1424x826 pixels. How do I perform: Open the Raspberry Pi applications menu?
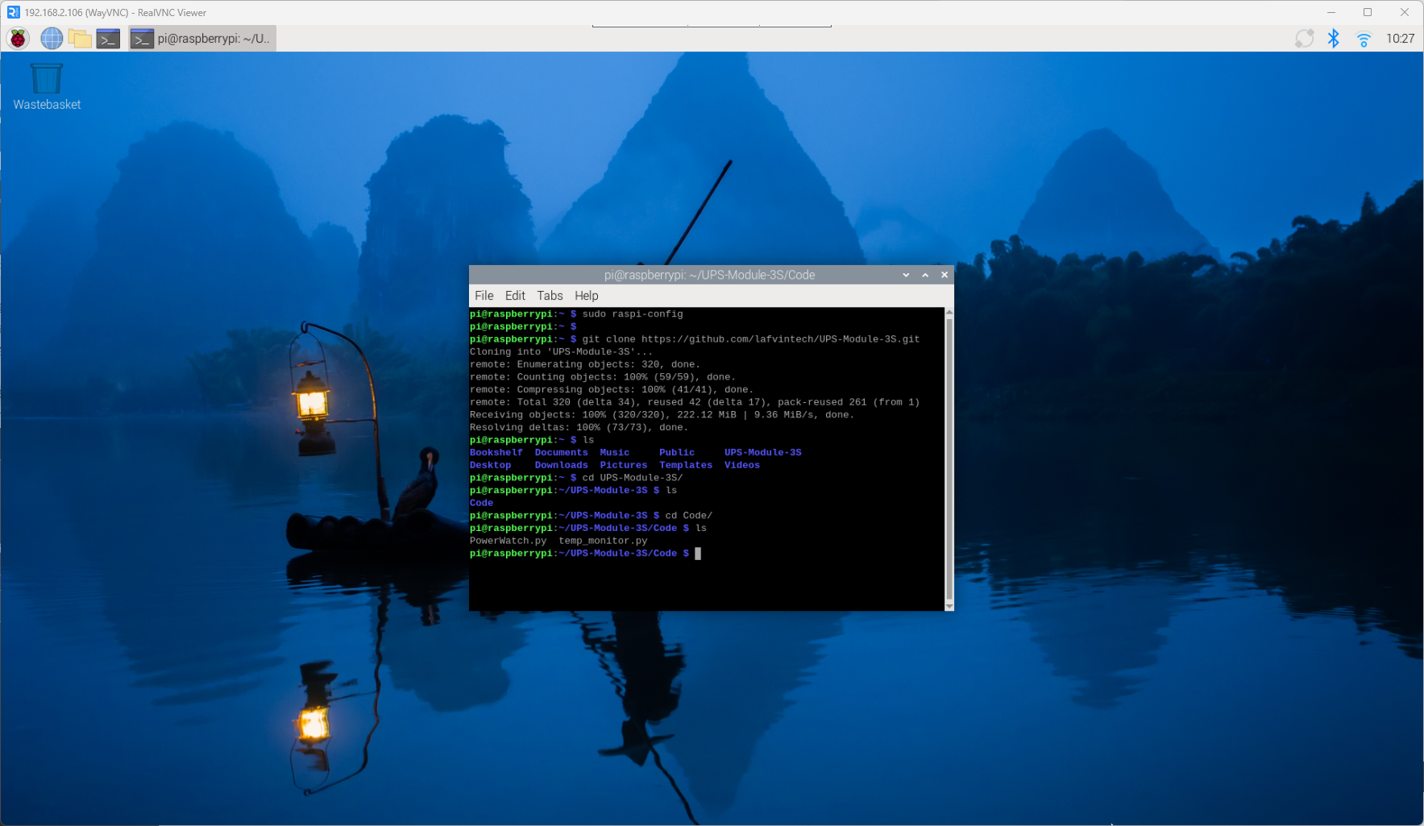(x=18, y=38)
